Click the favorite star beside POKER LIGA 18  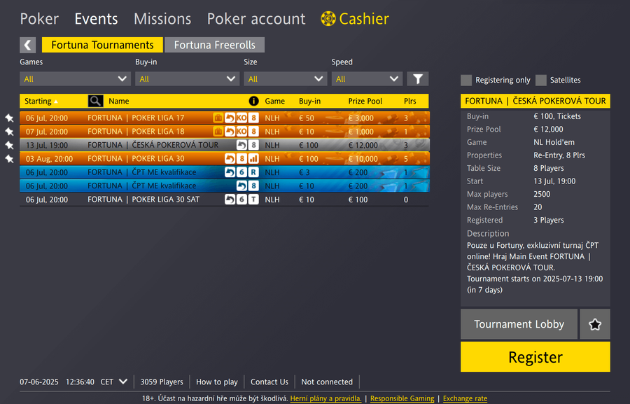[x=9, y=132]
